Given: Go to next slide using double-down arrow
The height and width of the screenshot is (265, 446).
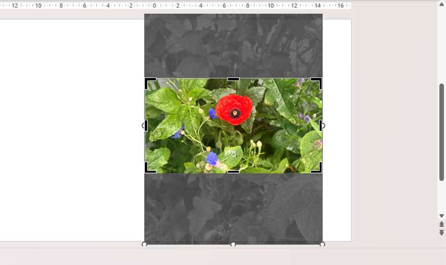Looking at the screenshot, I should click(442, 233).
